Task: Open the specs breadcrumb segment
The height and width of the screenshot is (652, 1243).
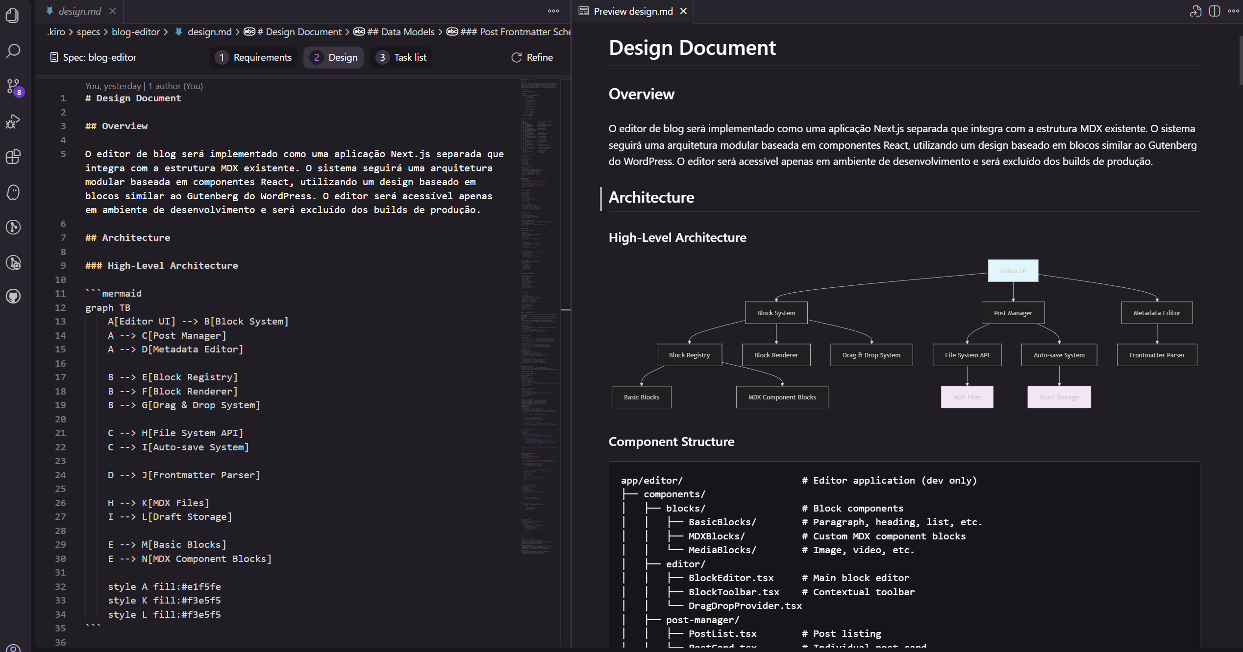Action: (x=88, y=32)
